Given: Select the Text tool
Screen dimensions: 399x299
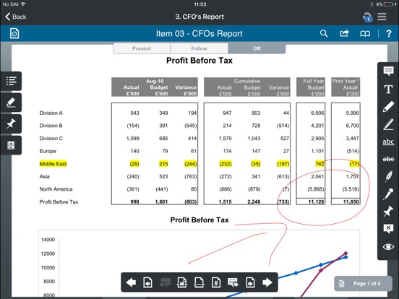Looking at the screenshot, I should (x=388, y=90).
